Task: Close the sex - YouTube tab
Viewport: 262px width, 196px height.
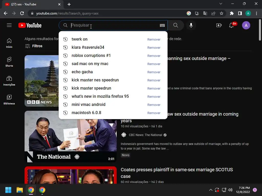Action: click(x=59, y=4)
